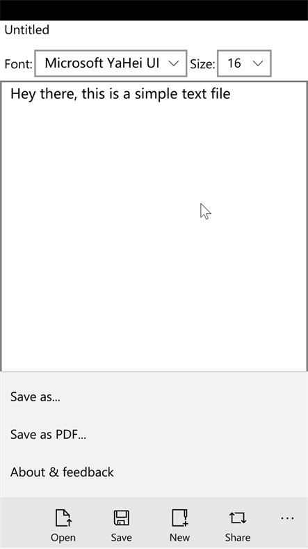
Task: Create a new document with New icon
Action: [180, 518]
